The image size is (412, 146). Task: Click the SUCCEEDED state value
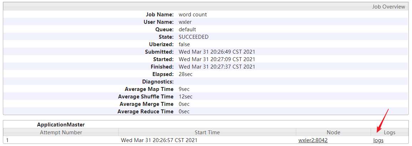[x=194, y=37]
